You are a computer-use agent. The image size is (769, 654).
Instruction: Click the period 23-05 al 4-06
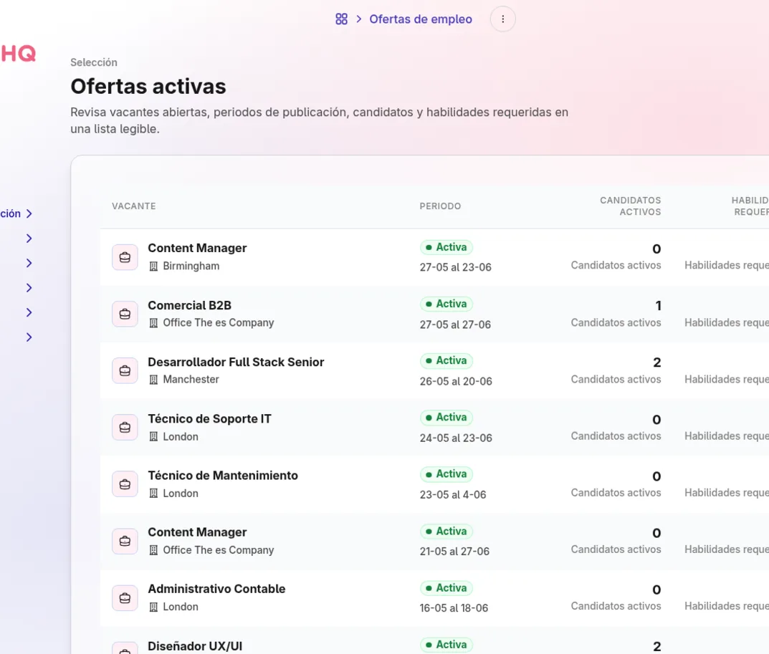453,495
